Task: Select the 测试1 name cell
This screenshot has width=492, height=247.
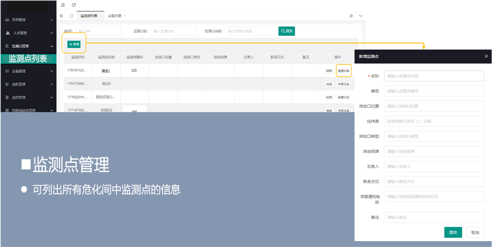Action: [x=106, y=71]
